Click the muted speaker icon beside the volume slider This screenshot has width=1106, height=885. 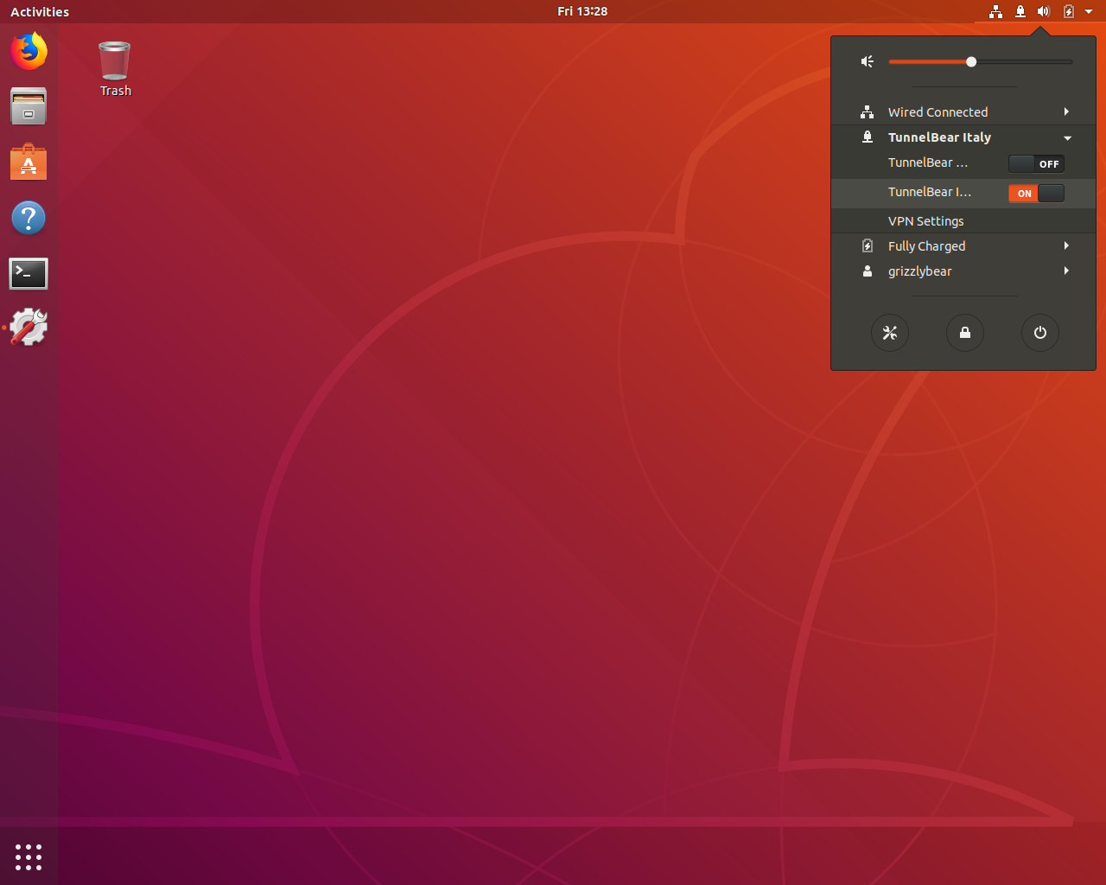coord(868,61)
